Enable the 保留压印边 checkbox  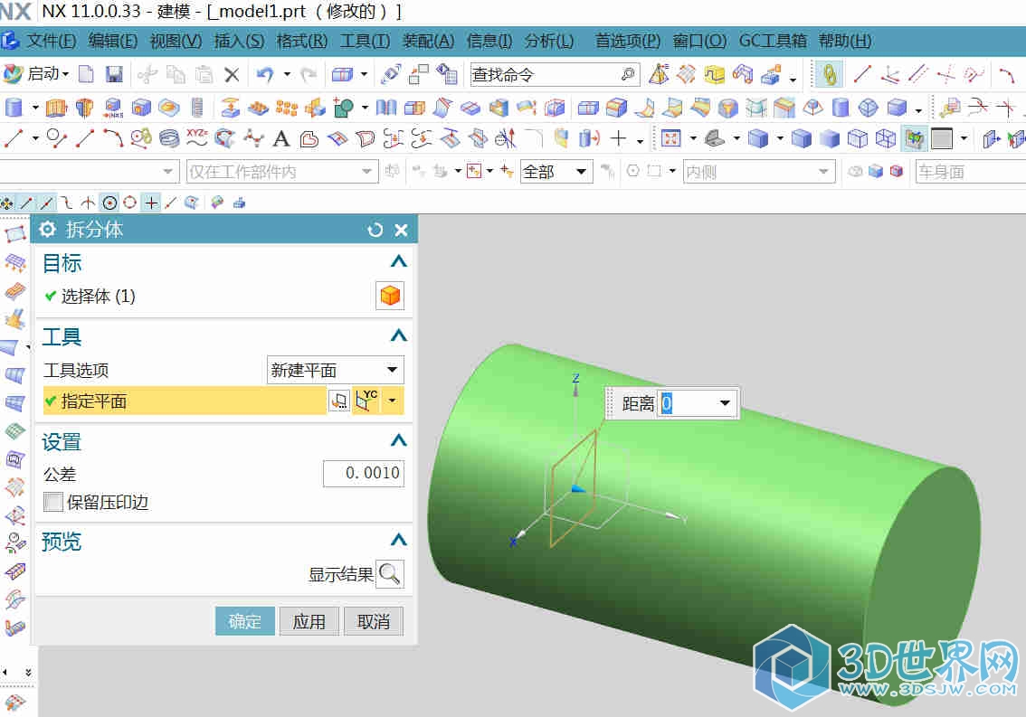(x=53, y=502)
